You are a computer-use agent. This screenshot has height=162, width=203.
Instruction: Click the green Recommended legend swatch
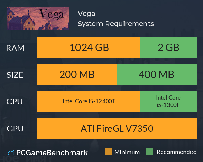(x=150, y=152)
